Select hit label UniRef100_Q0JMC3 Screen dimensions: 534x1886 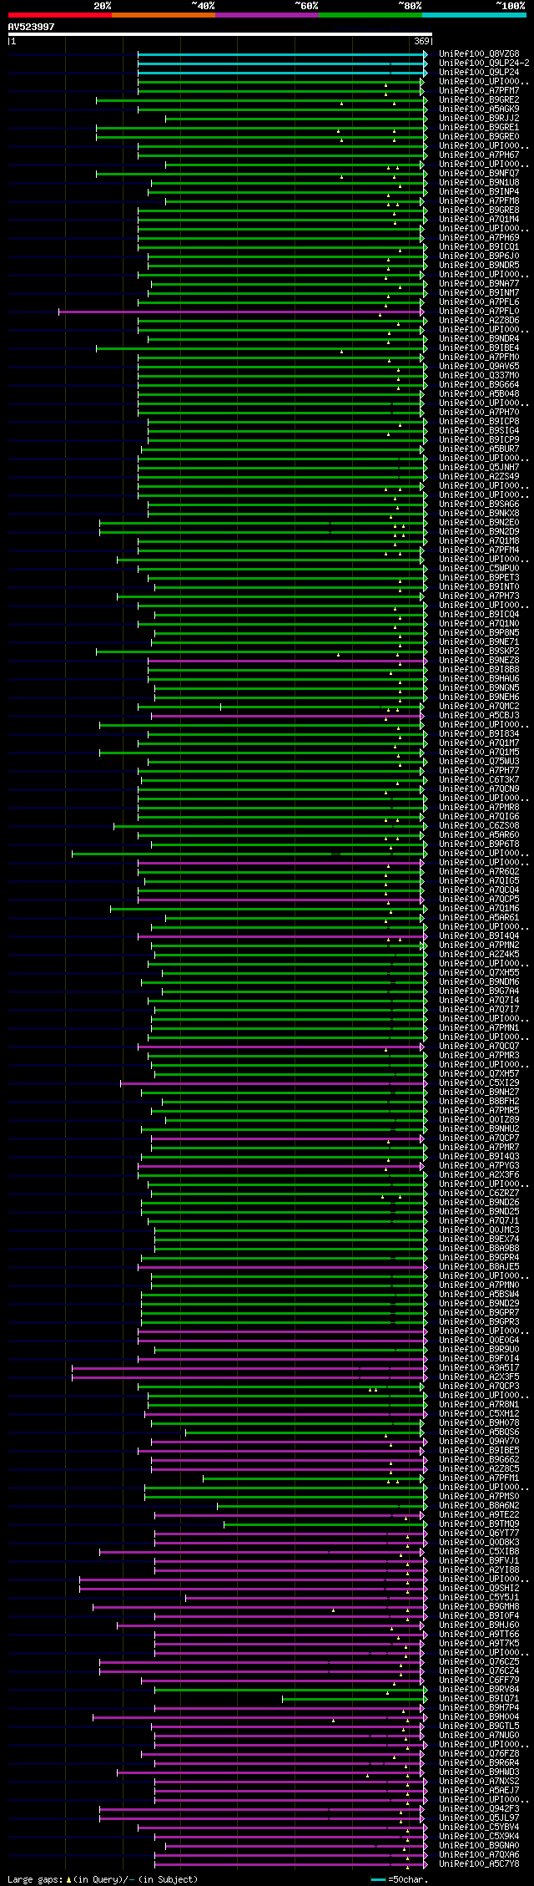479,1230
